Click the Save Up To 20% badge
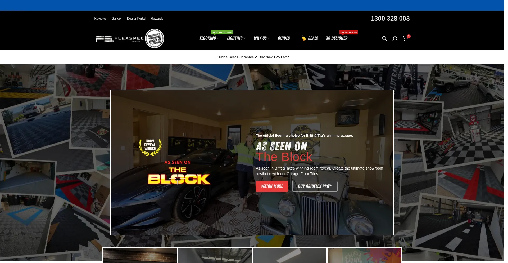Screen dimensions: 508x263 (x=222, y=32)
